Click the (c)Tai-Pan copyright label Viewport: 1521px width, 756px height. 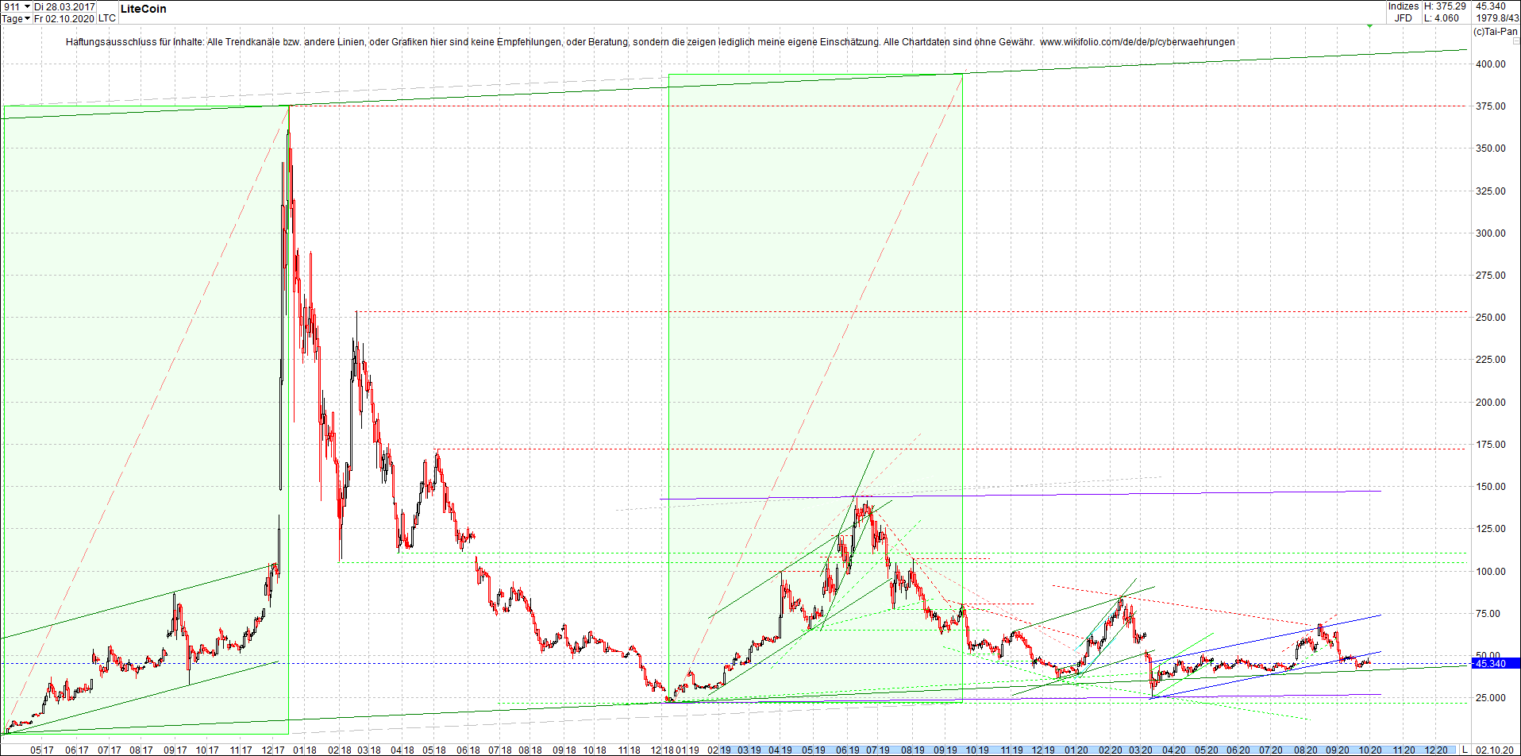[x=1496, y=33]
